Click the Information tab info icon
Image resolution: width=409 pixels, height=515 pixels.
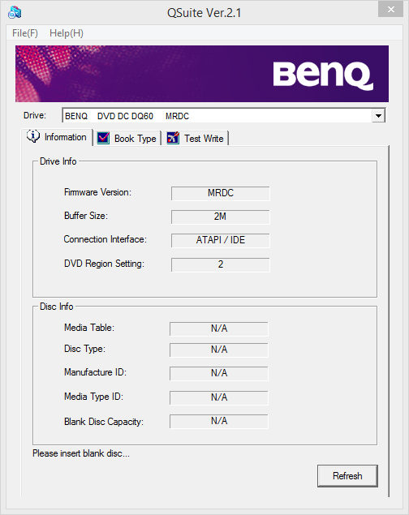(33, 136)
